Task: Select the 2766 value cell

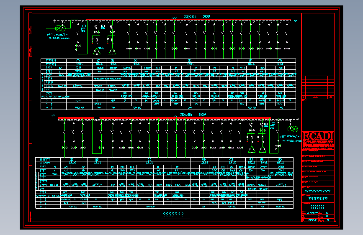Action: (x=78, y=68)
